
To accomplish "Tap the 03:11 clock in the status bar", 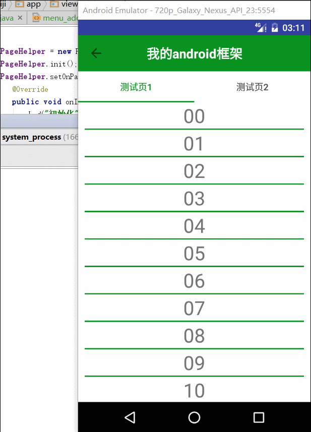I will [293, 28].
